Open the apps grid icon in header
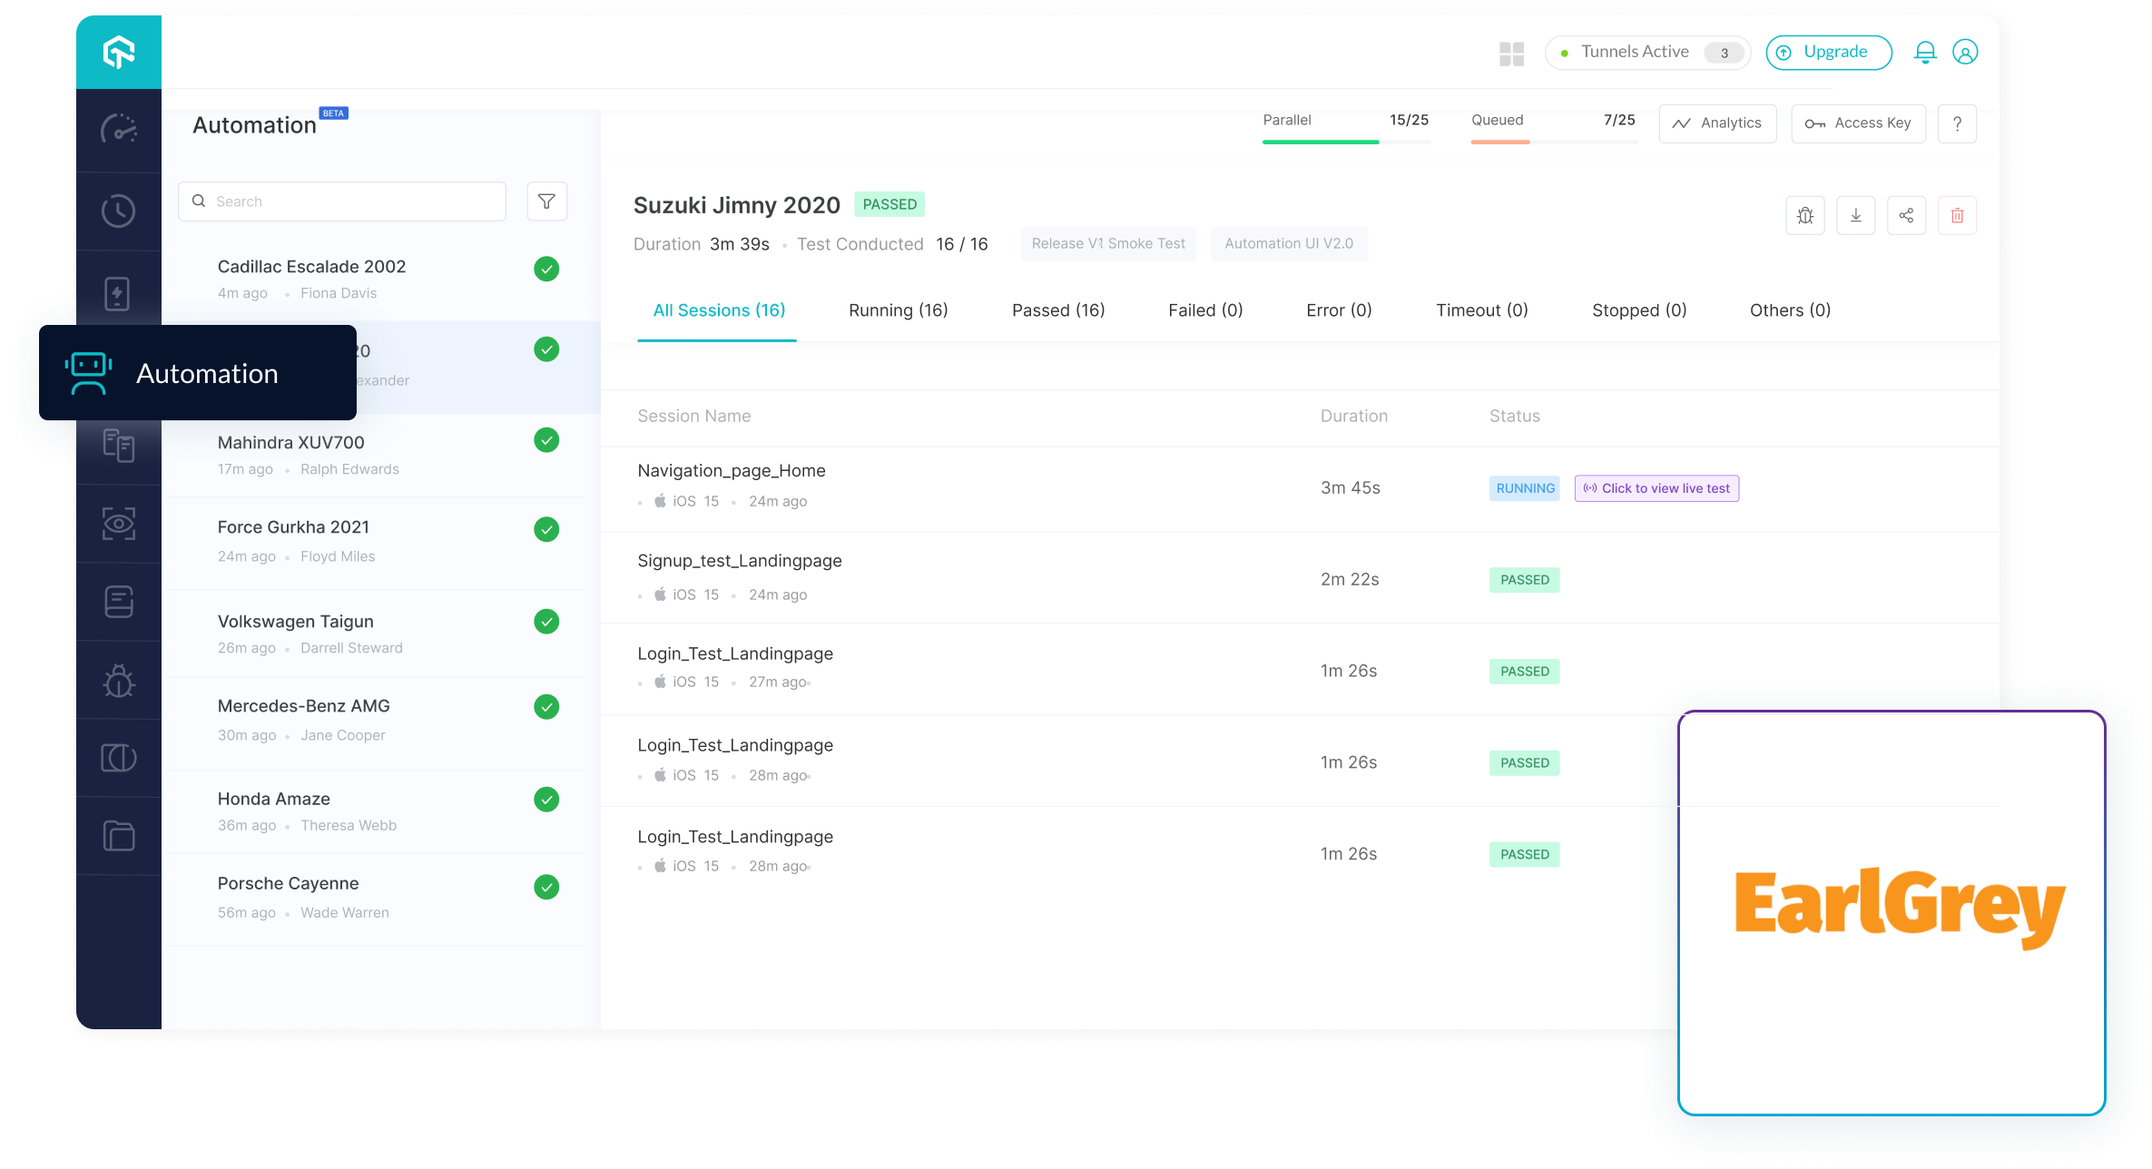Viewport: 2152px width, 1169px height. click(1511, 54)
